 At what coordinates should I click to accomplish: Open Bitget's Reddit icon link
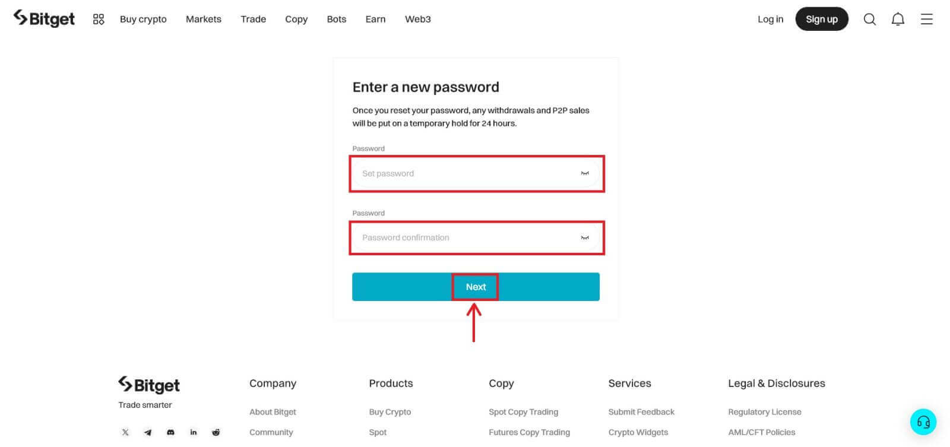pyautogui.click(x=216, y=432)
